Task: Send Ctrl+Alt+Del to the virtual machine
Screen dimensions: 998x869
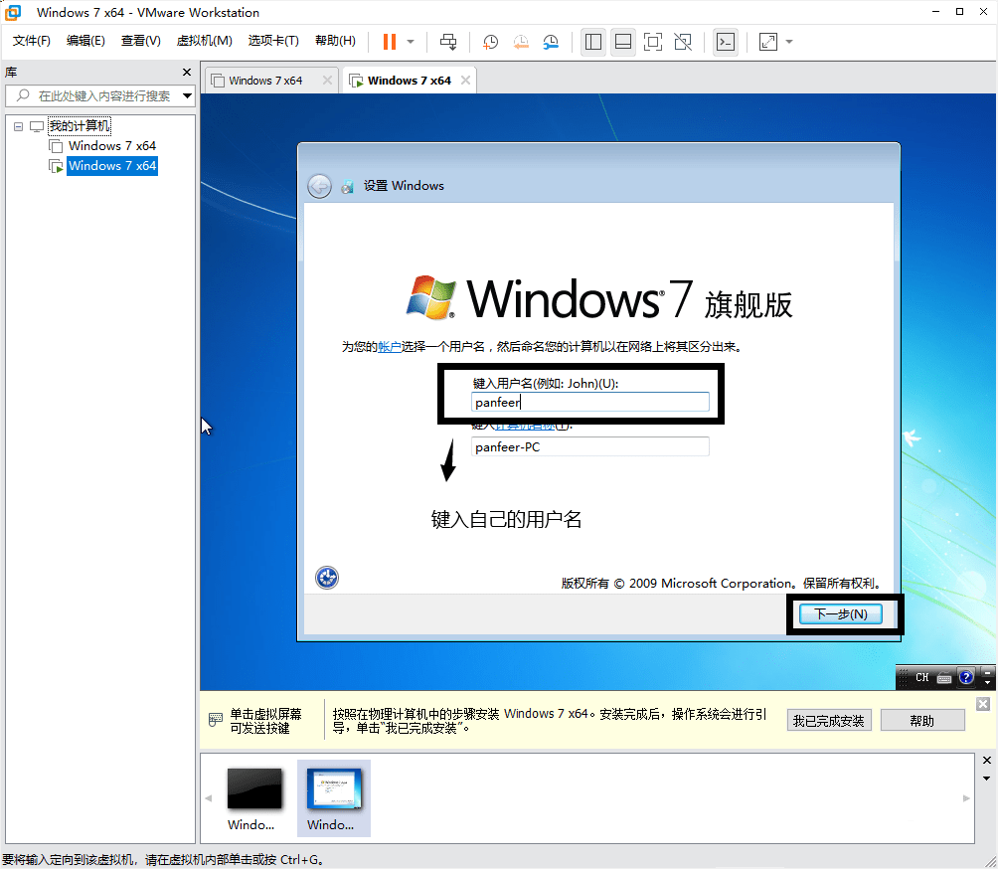Action: [448, 42]
